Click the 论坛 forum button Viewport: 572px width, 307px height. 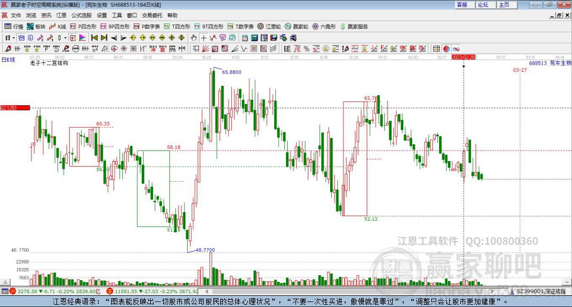pyautogui.click(x=486, y=4)
